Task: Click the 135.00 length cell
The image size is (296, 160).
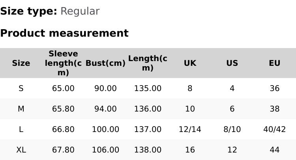Action: click(148, 88)
